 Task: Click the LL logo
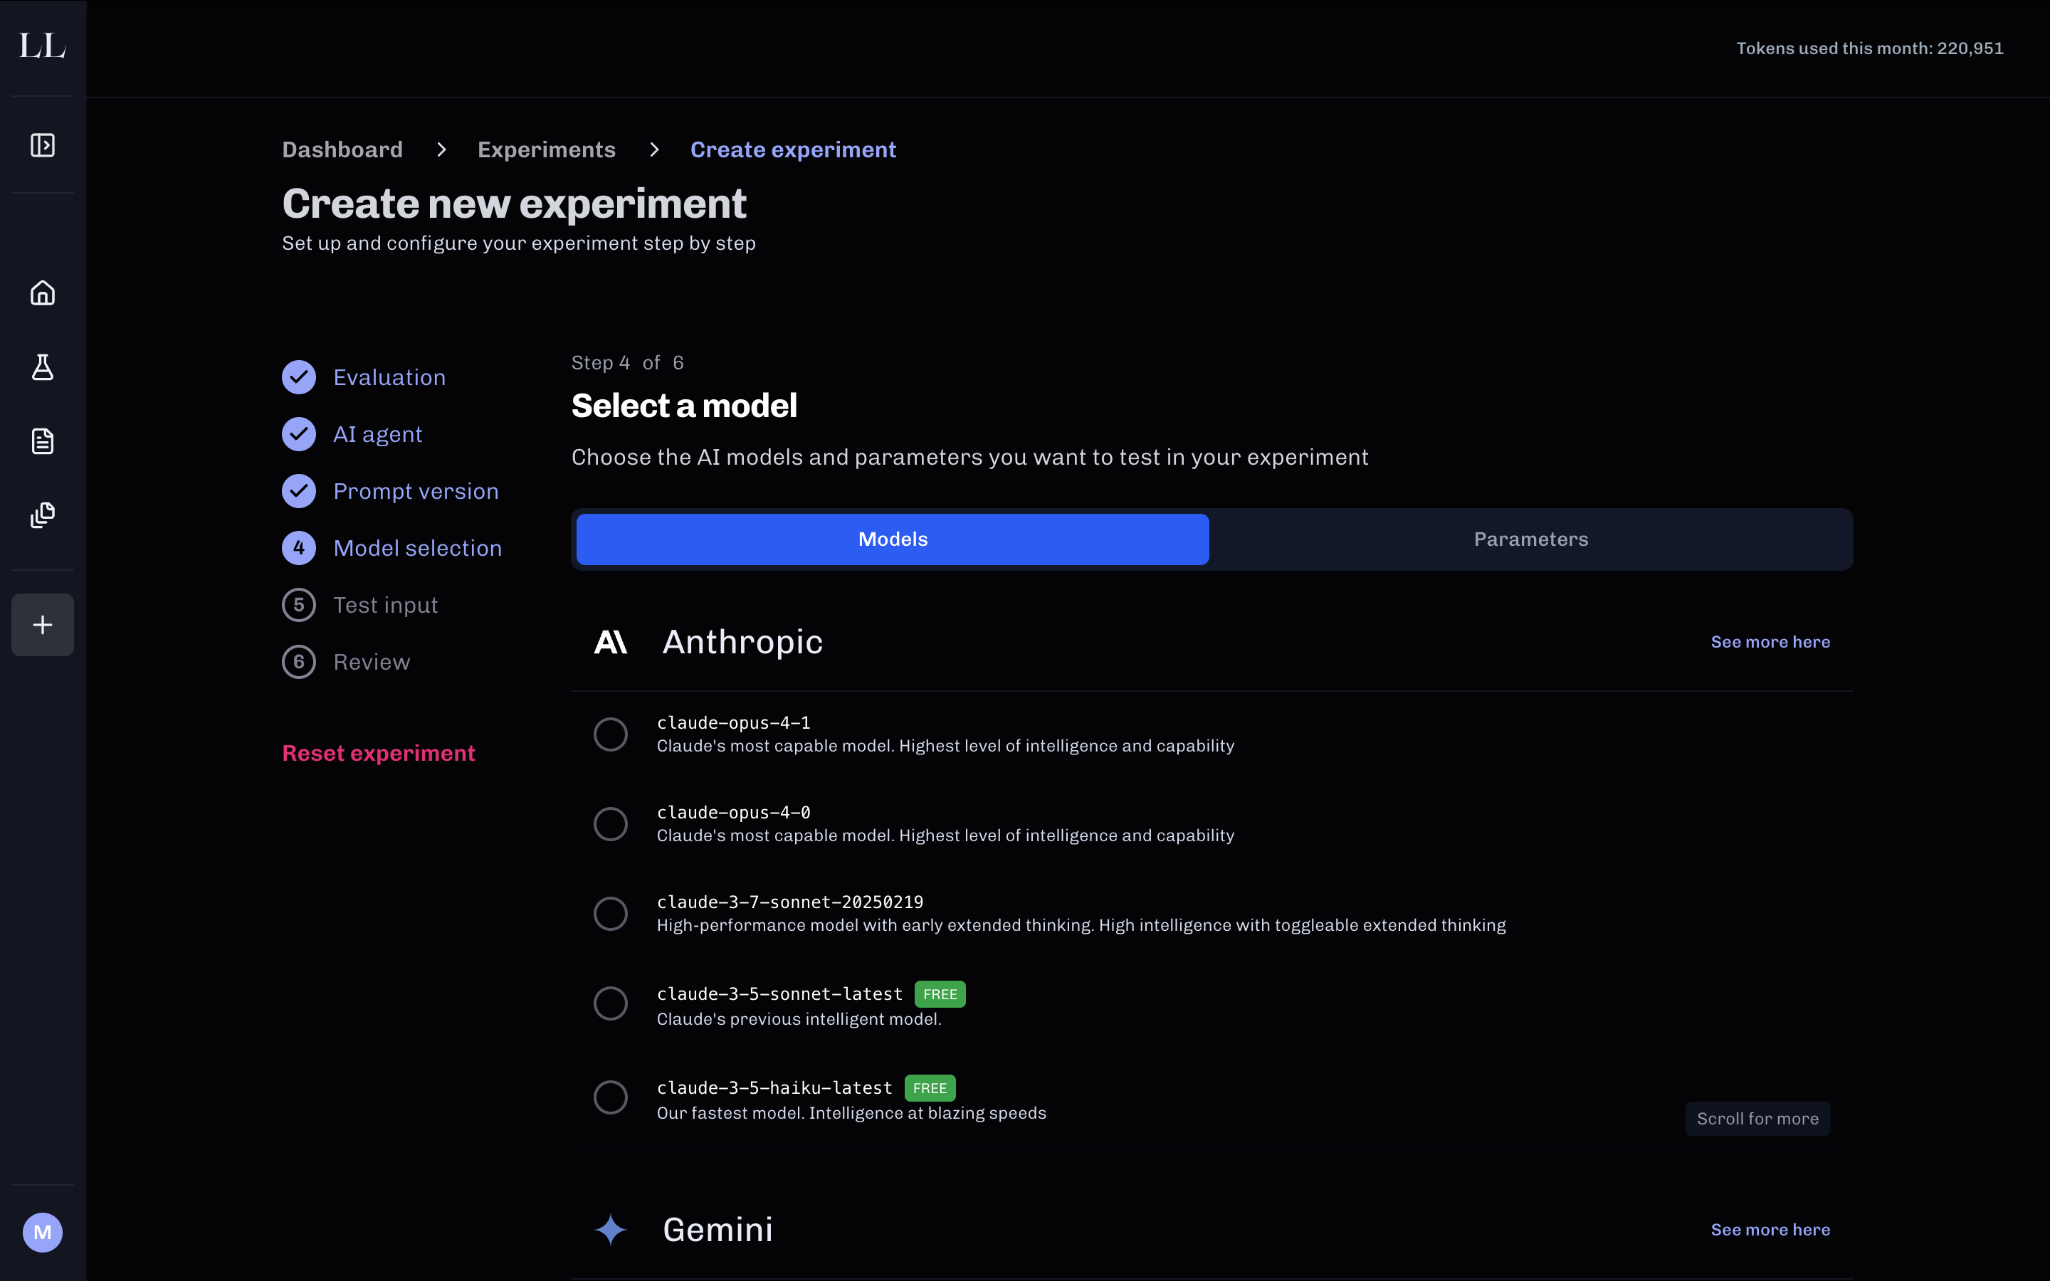coord(43,46)
